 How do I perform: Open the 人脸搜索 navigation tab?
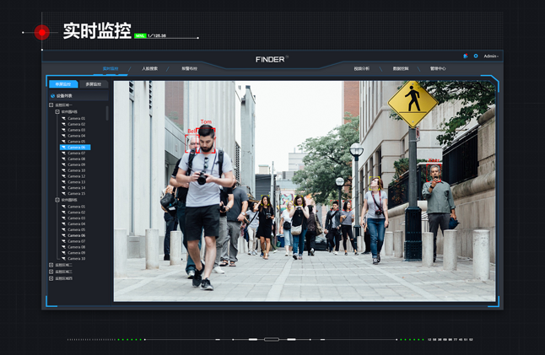click(x=149, y=68)
